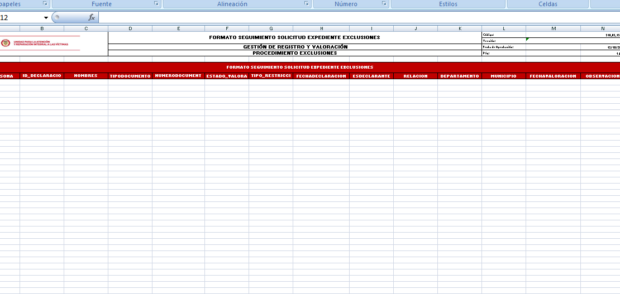Select column L header
Image resolution: width=620 pixels, height=294 pixels.
(x=504, y=28)
